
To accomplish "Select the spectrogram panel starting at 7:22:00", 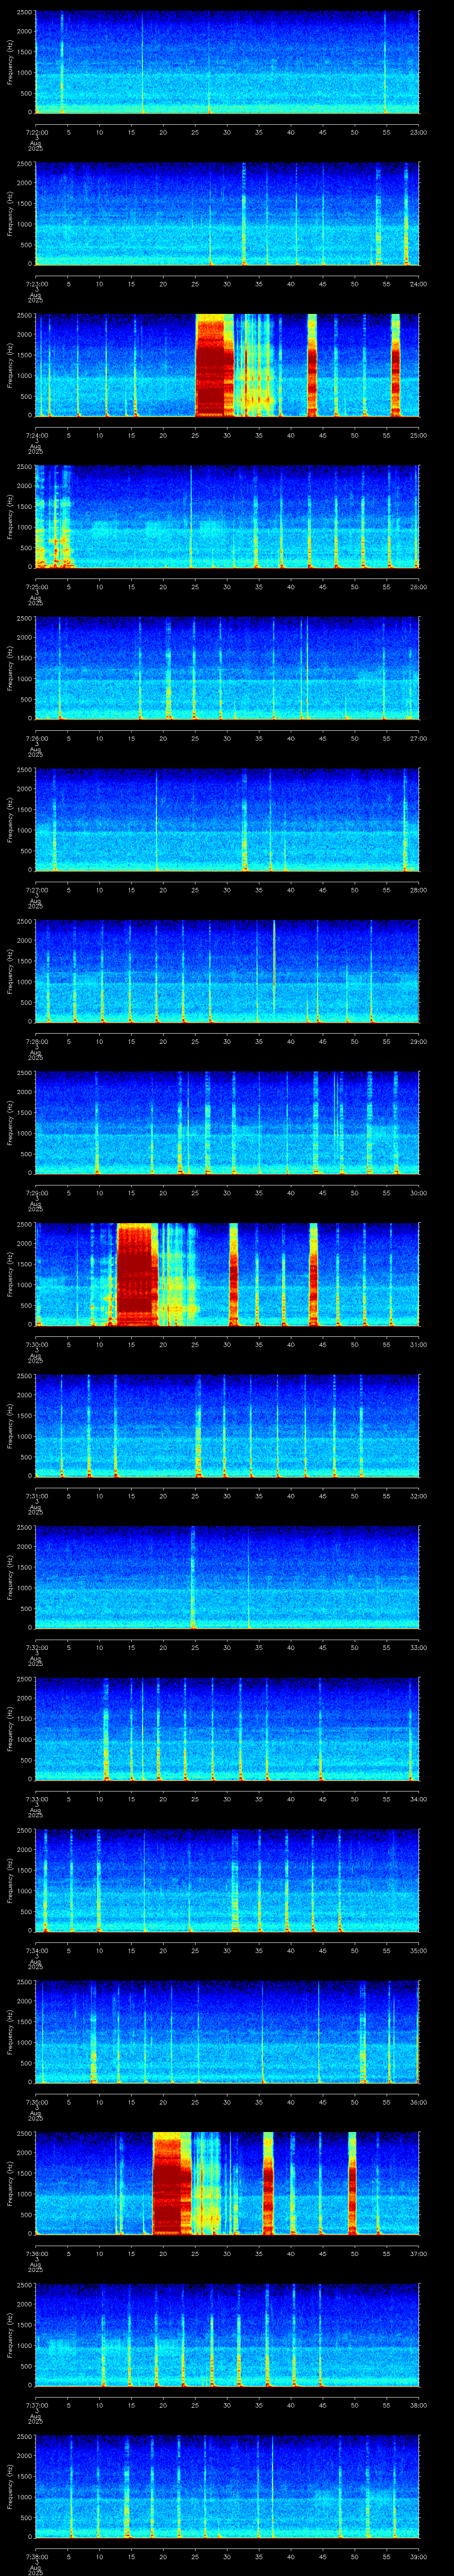I will (x=227, y=62).
